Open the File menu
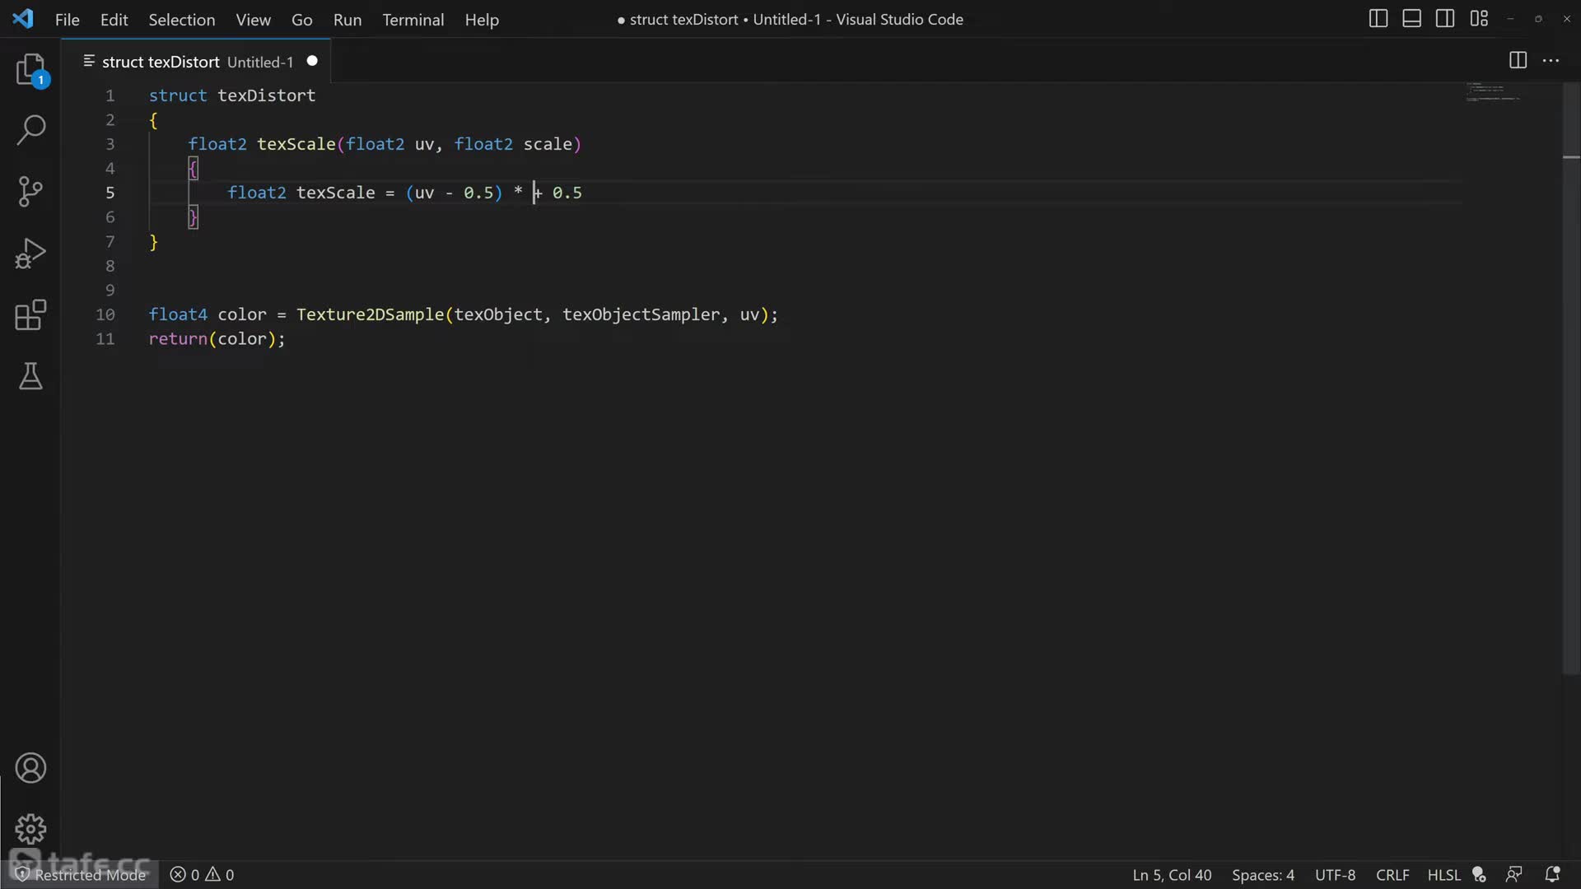Screen dimensions: 1581x889 point(68,19)
